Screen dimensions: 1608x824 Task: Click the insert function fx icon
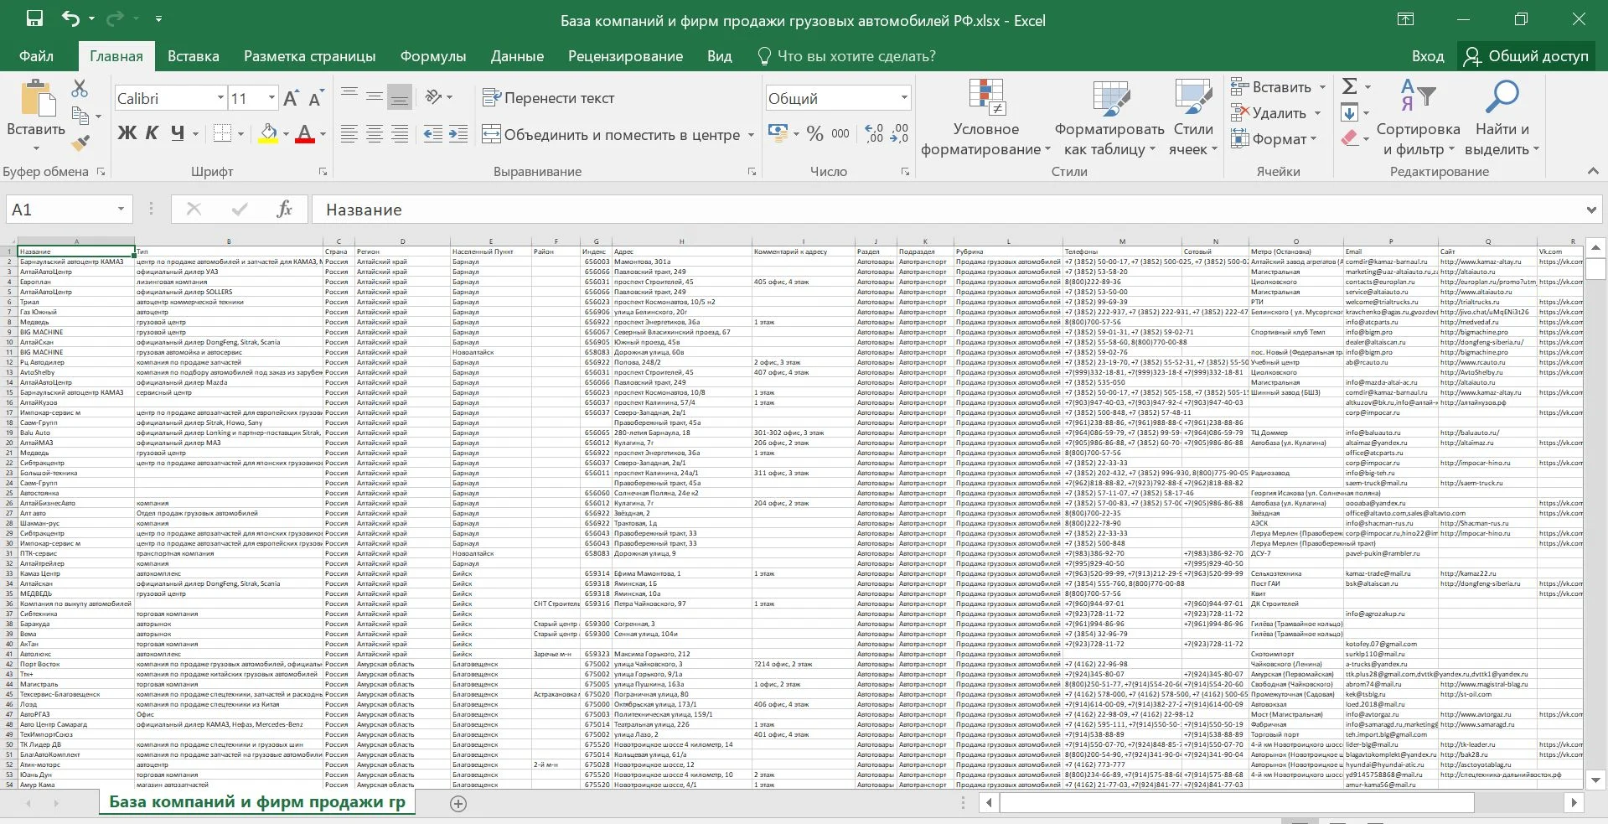(284, 210)
